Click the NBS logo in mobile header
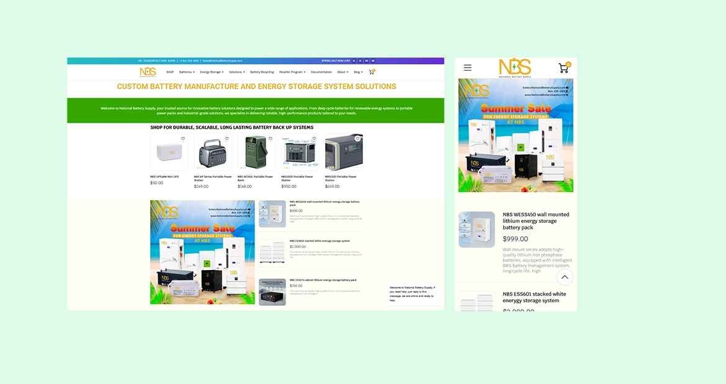The image size is (726, 384). pyautogui.click(x=515, y=68)
